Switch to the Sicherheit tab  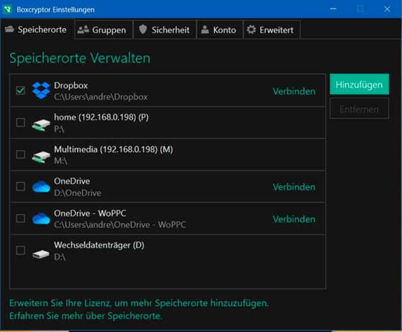click(163, 30)
